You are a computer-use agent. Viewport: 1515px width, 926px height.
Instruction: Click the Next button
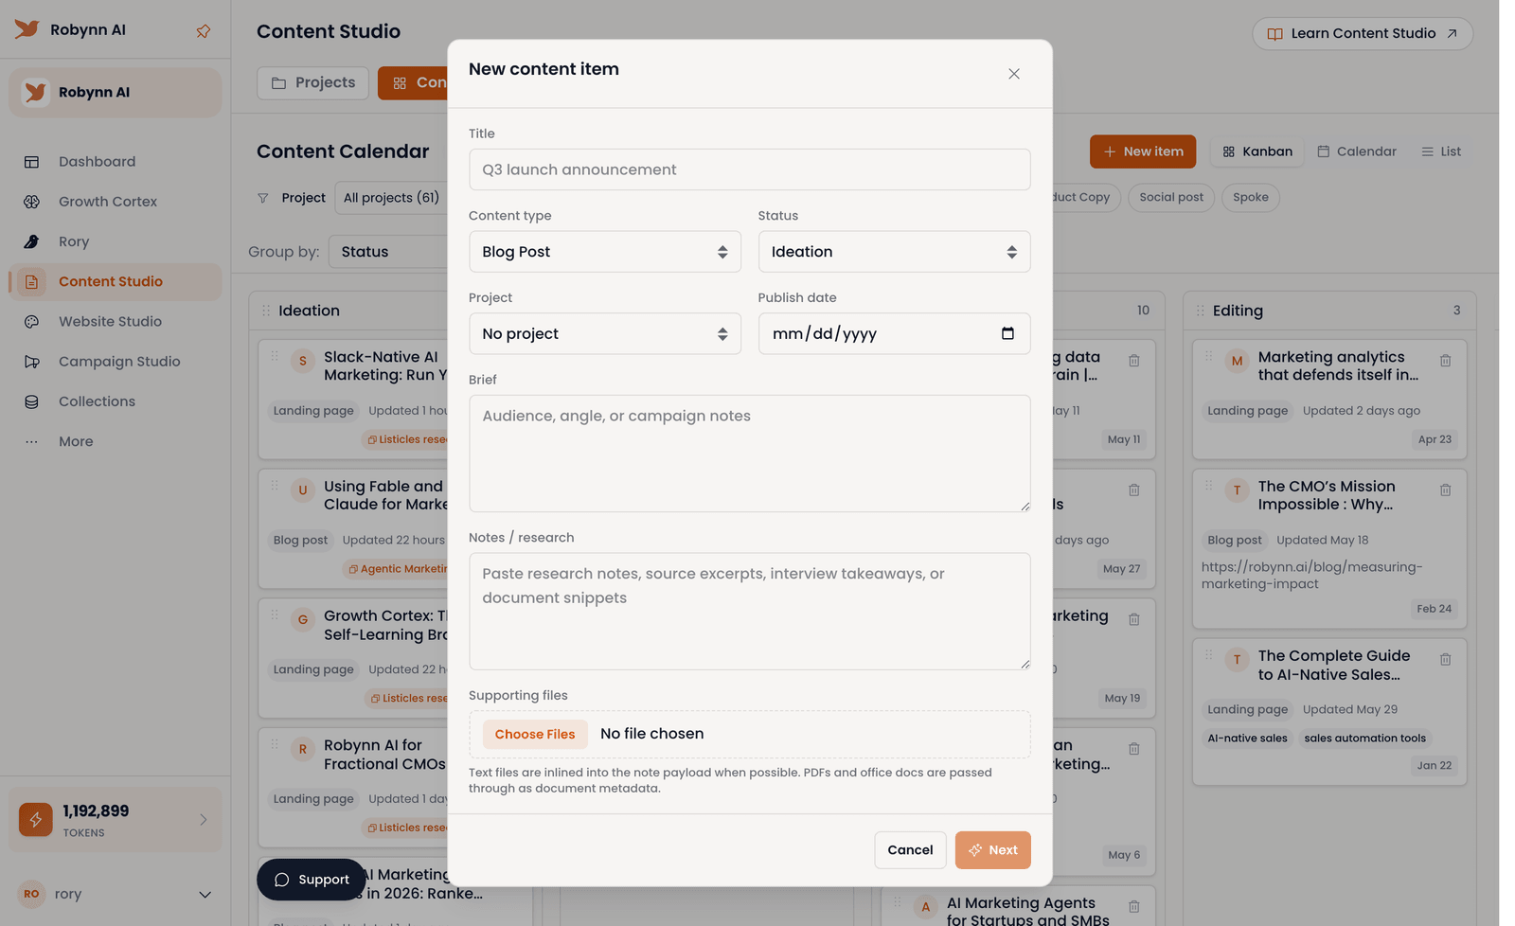click(x=992, y=850)
